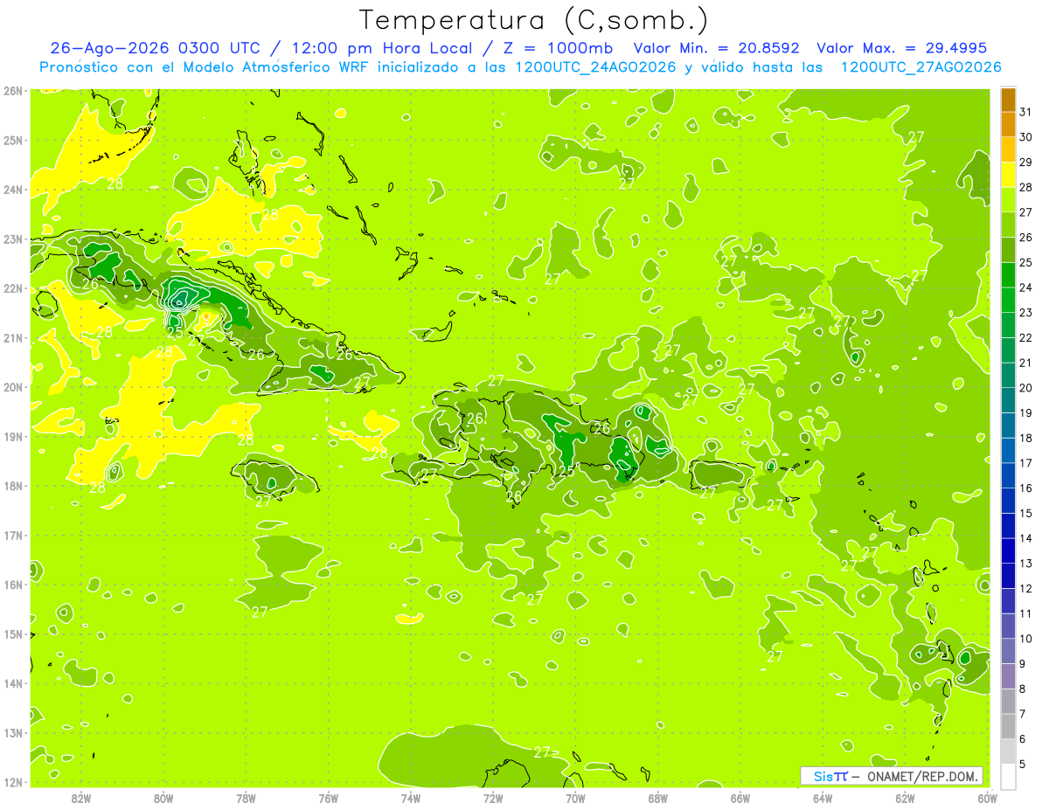Click the 'Sisπ – ONAMET/REP.DOM.' credit label
The image size is (1049, 810).
tap(892, 776)
